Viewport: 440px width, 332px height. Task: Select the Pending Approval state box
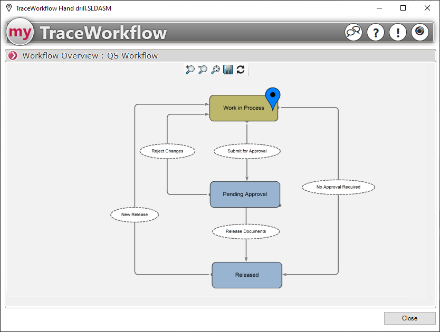245,194
